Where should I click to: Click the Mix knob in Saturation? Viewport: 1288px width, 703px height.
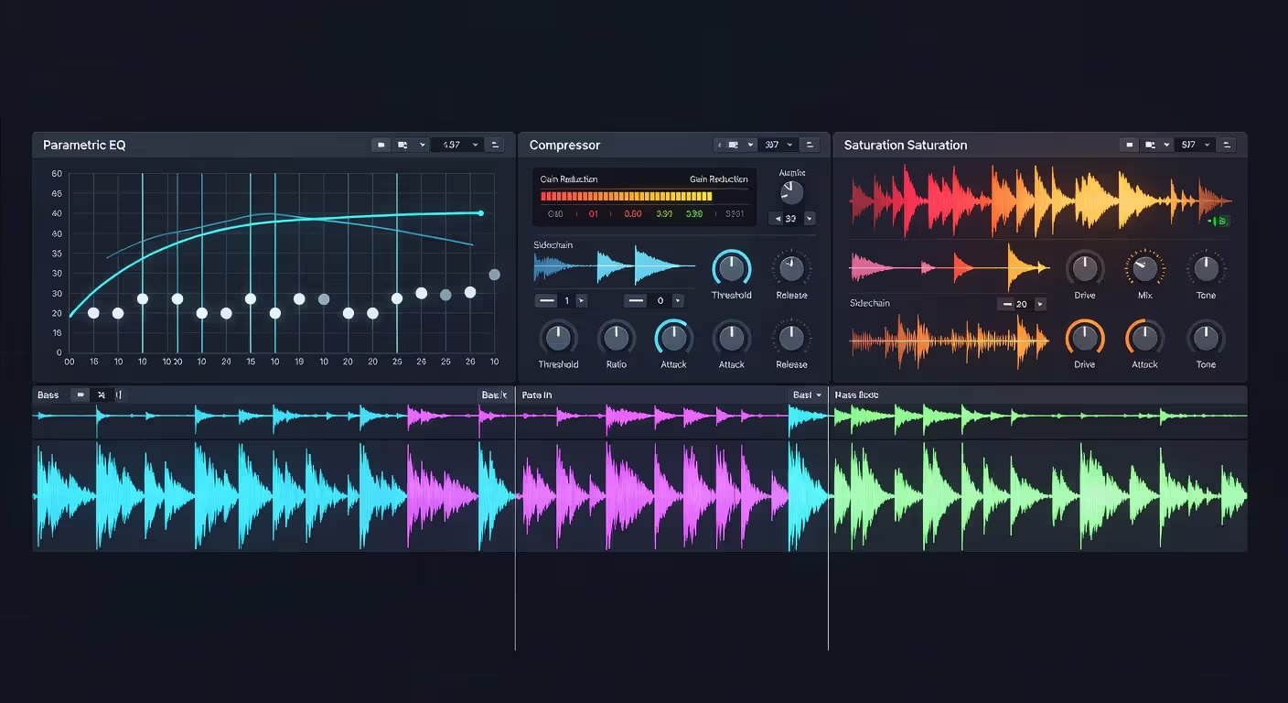[x=1144, y=268]
